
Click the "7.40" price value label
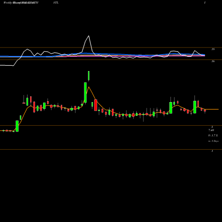(211, 130)
